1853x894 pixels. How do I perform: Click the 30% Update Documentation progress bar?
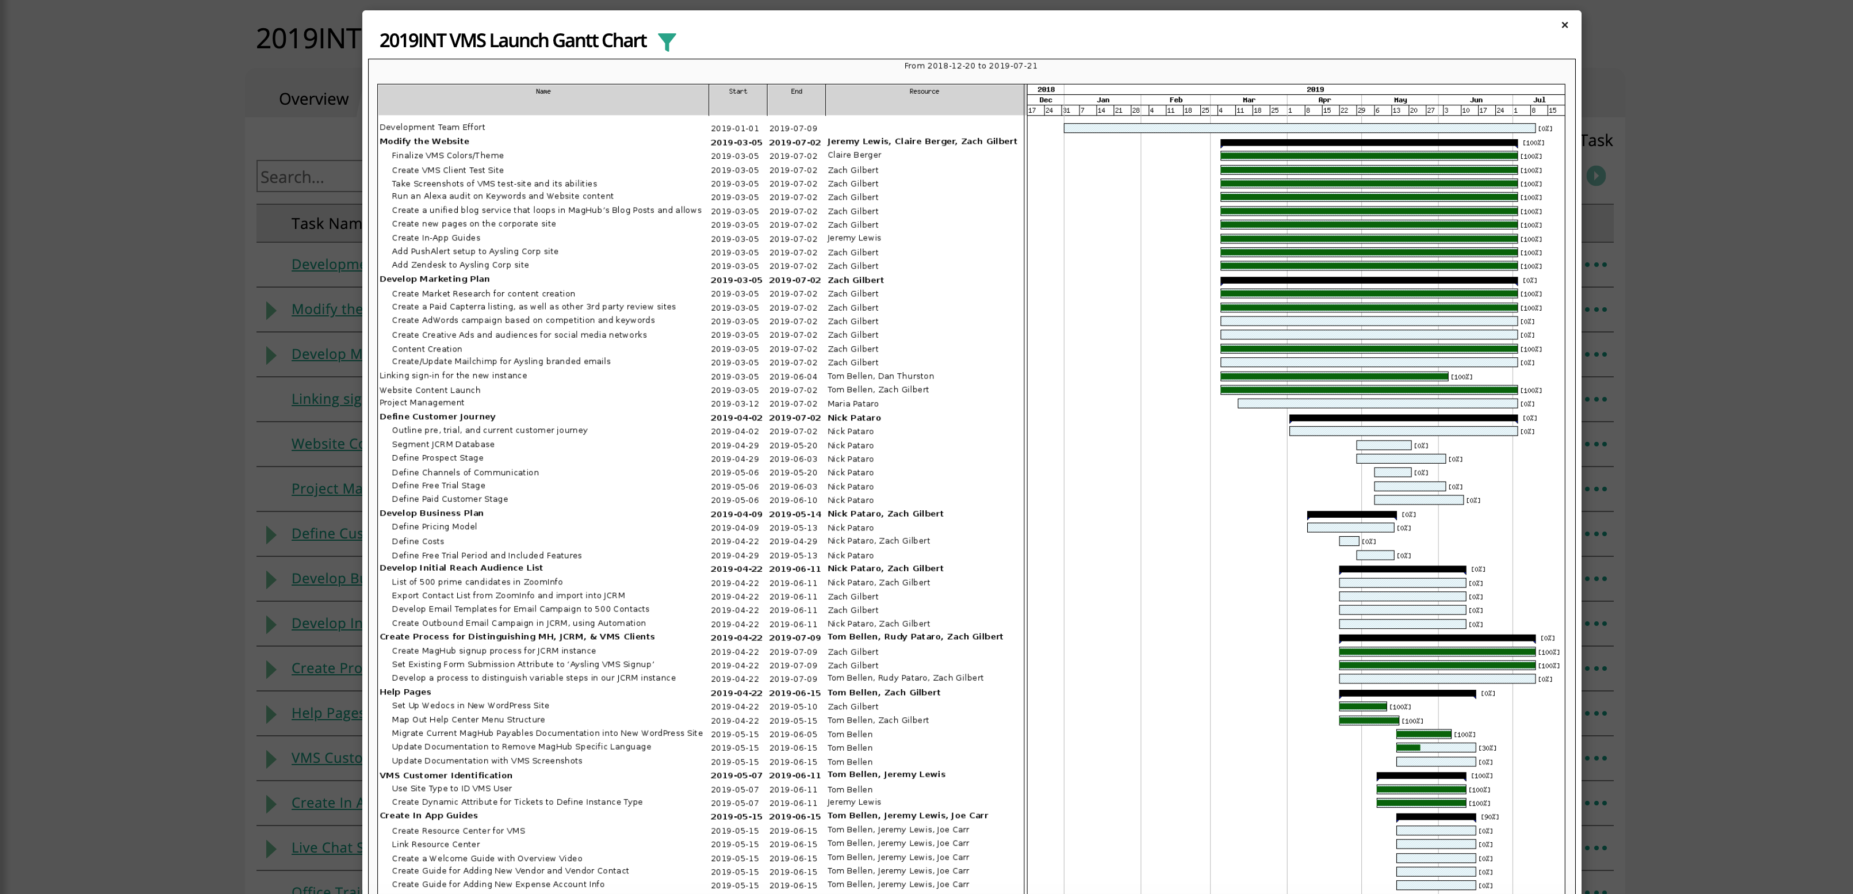tap(1436, 748)
